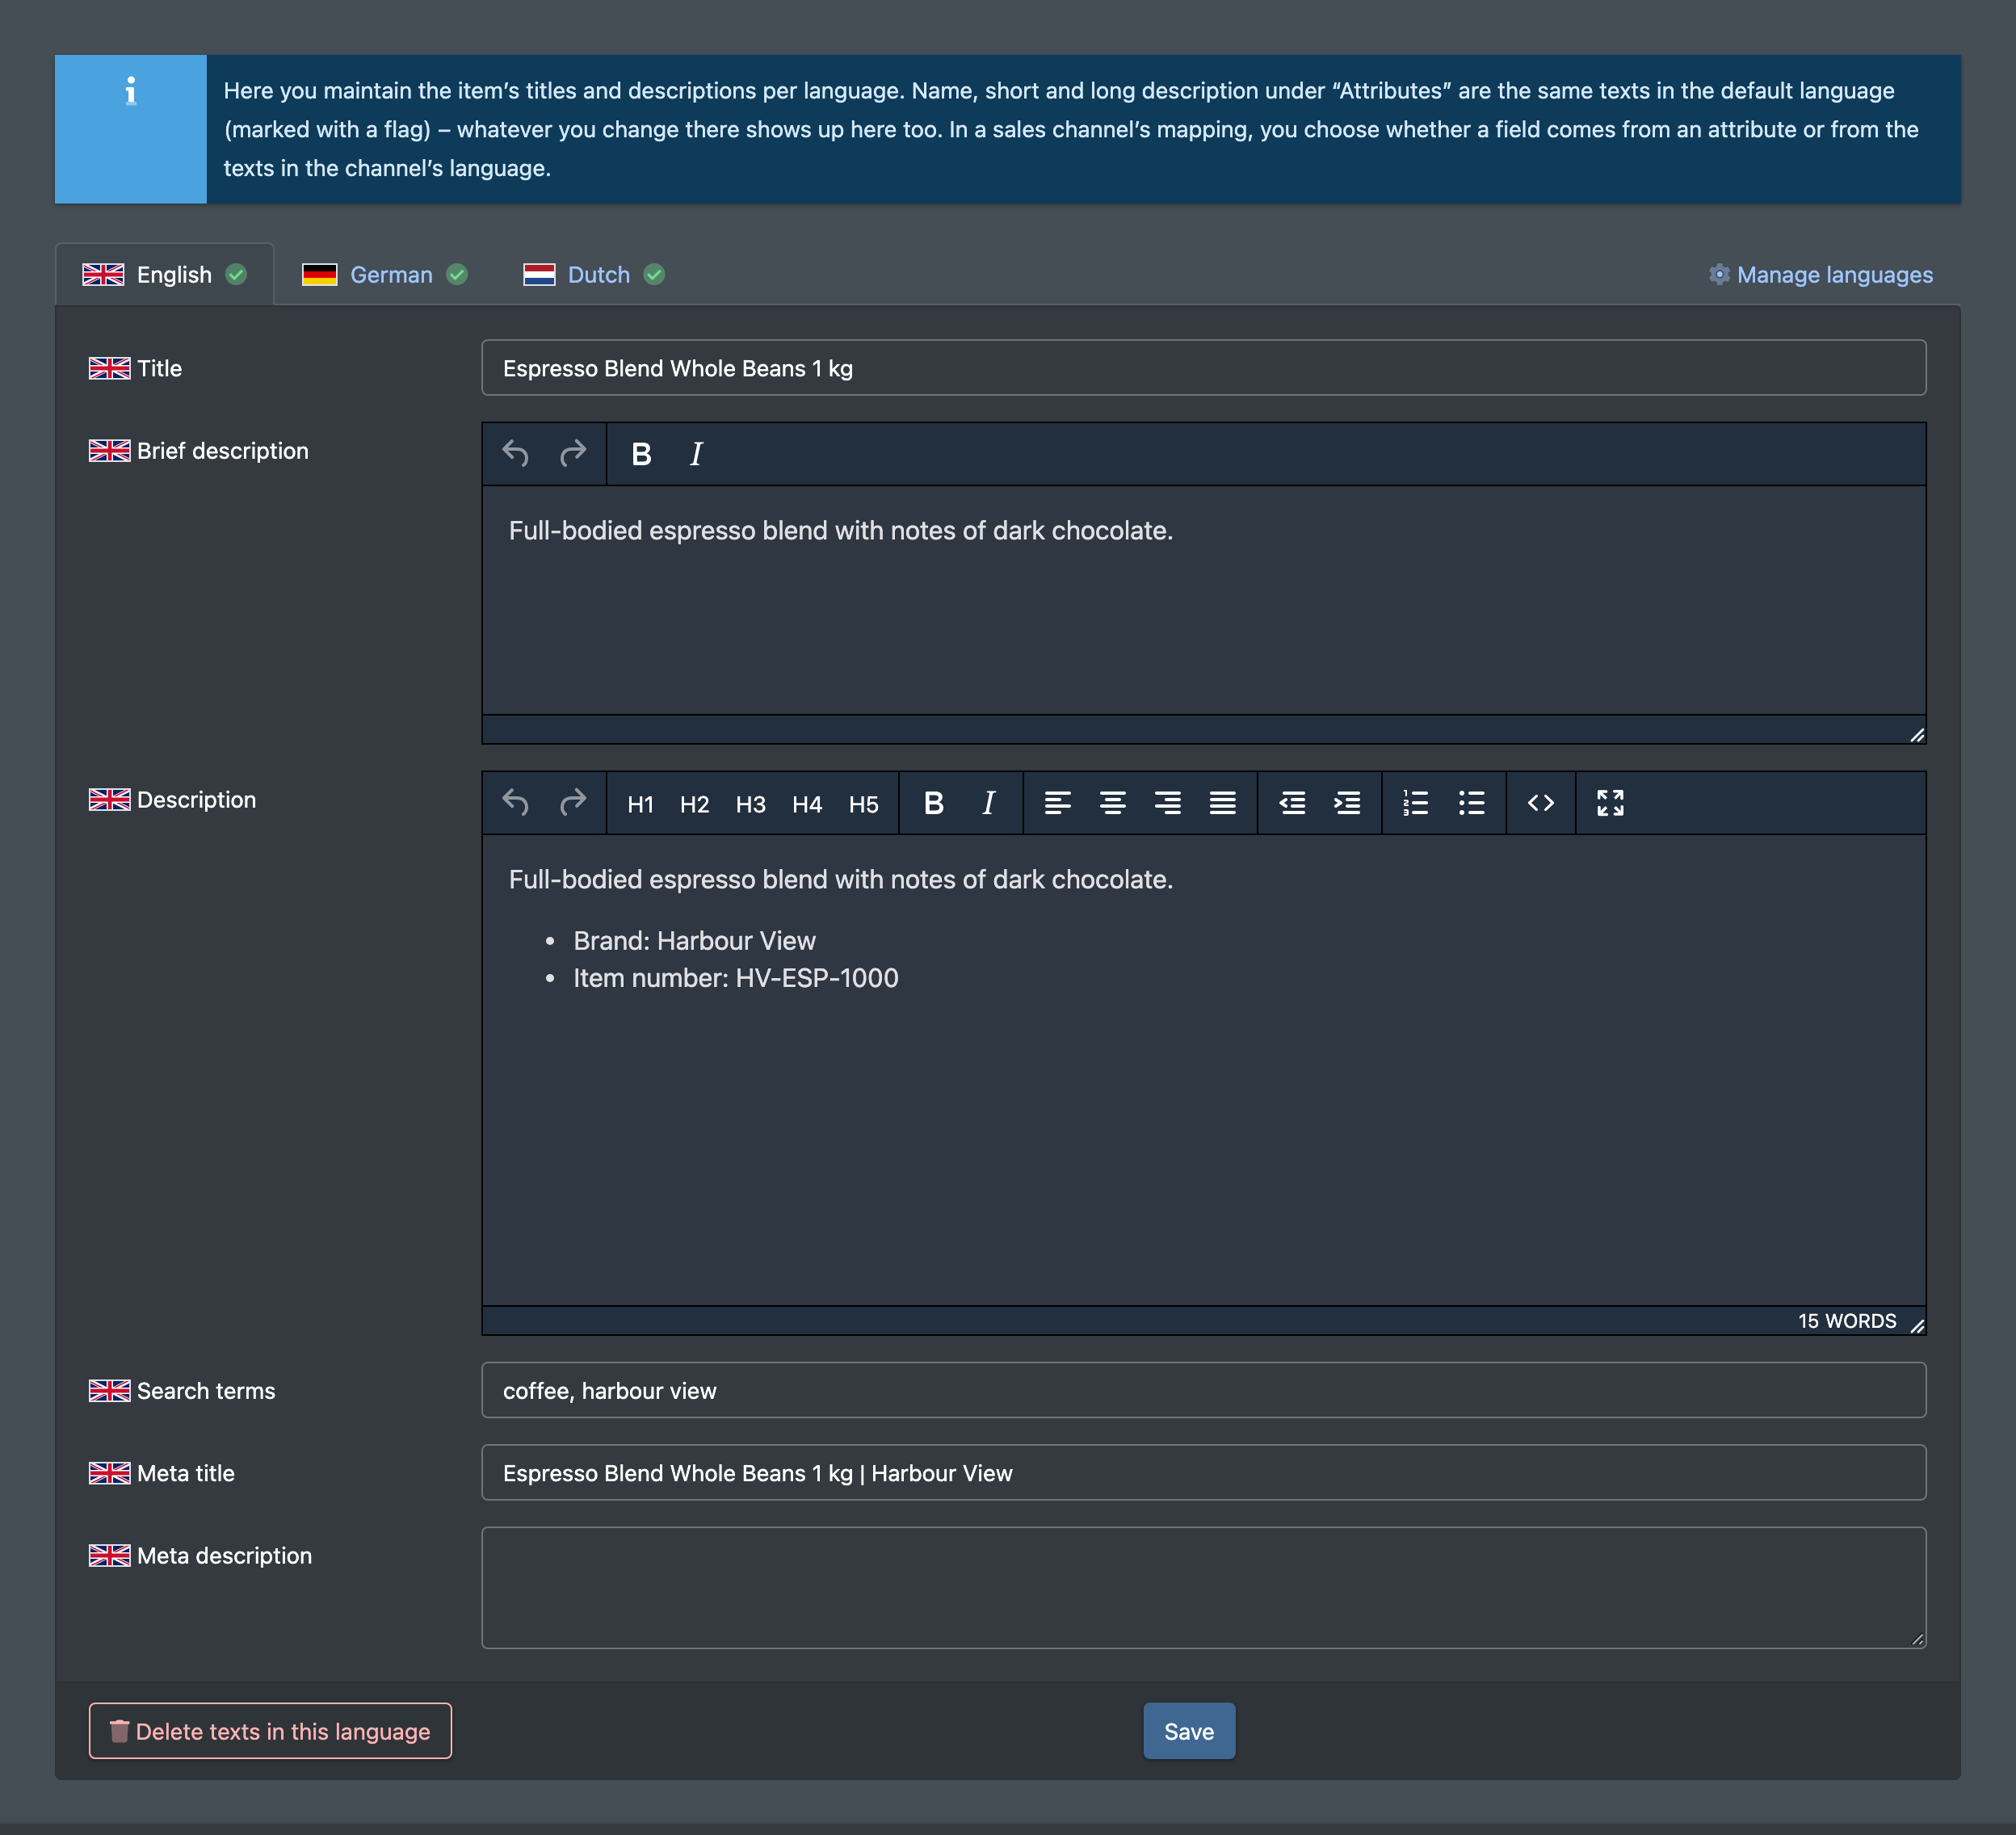Apply H5 heading in Description editor
Screen dimensions: 2016x1835
point(863,804)
